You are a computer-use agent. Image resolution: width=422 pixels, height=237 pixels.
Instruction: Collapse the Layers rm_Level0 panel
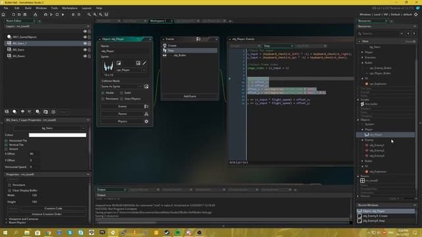tap(88, 26)
